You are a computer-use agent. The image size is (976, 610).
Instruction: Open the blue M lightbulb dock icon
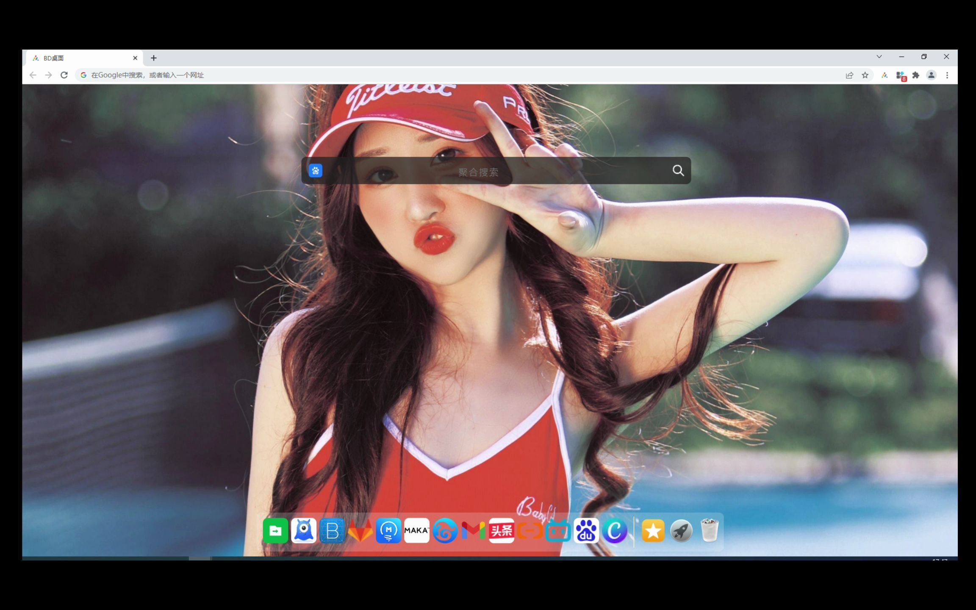(x=388, y=530)
